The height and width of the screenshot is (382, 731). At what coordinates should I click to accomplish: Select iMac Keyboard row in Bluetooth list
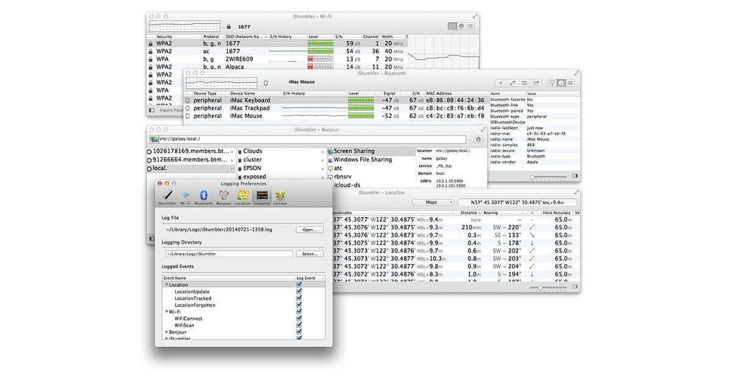click(x=336, y=100)
